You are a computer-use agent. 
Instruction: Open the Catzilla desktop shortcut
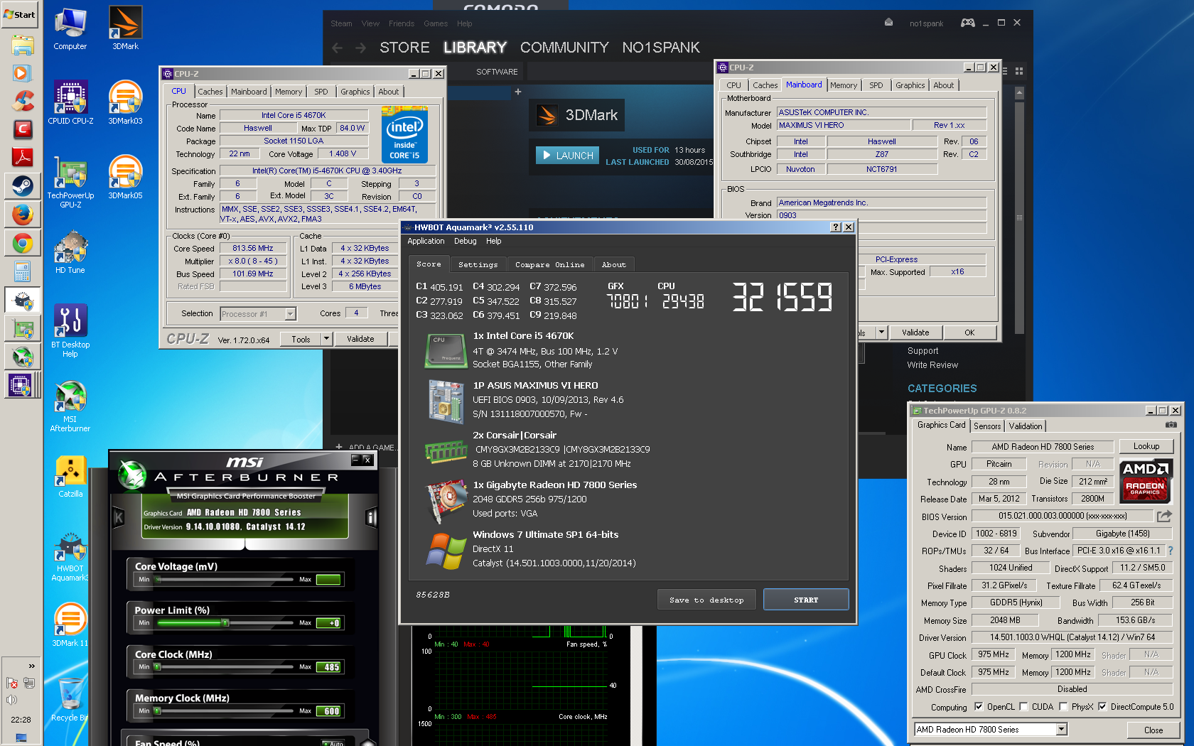click(70, 477)
